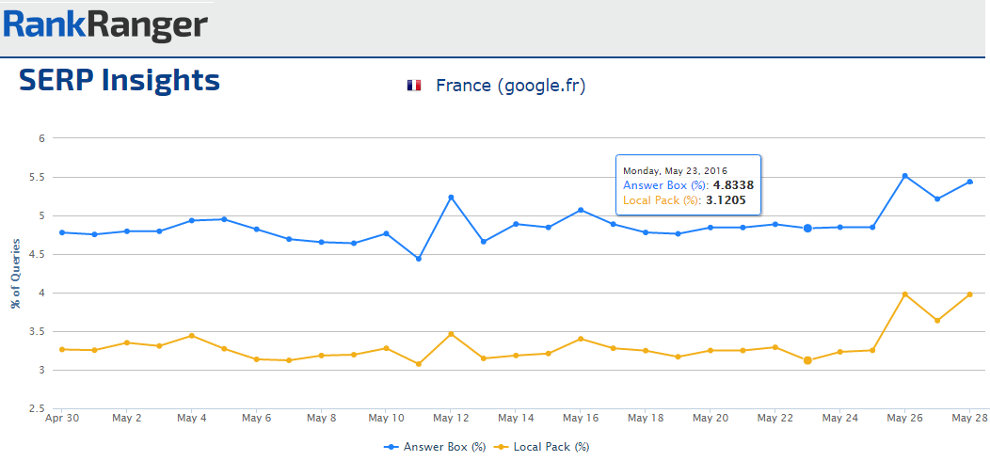The width and height of the screenshot is (990, 461).
Task: Click the France (google.fr) label
Action: [x=510, y=86]
